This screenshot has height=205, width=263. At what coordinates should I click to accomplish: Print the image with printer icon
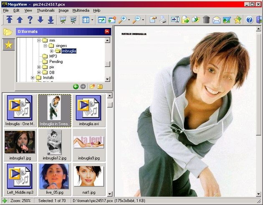click(x=163, y=20)
